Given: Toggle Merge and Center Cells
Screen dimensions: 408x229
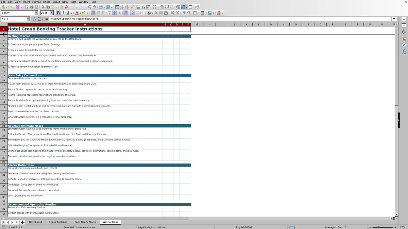Looking at the screenshot, I should coord(132,13).
